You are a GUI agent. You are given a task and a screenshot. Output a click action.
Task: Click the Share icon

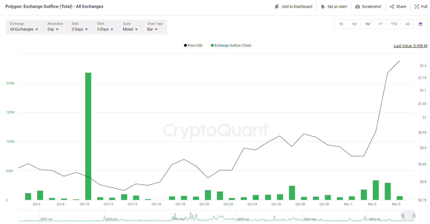(392, 7)
